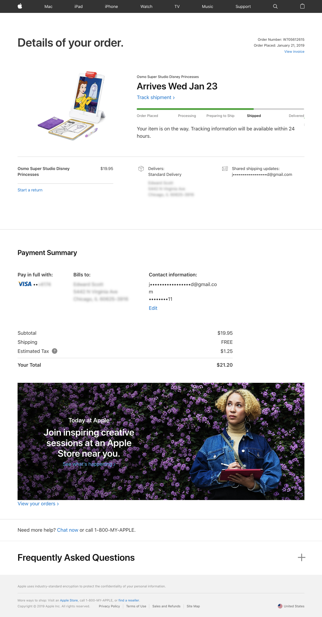Edit the contact information
Screen dimensions: 322x617
pyautogui.click(x=153, y=308)
